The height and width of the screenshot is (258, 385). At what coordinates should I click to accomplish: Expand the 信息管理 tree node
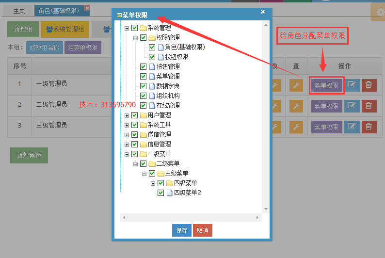(127, 145)
